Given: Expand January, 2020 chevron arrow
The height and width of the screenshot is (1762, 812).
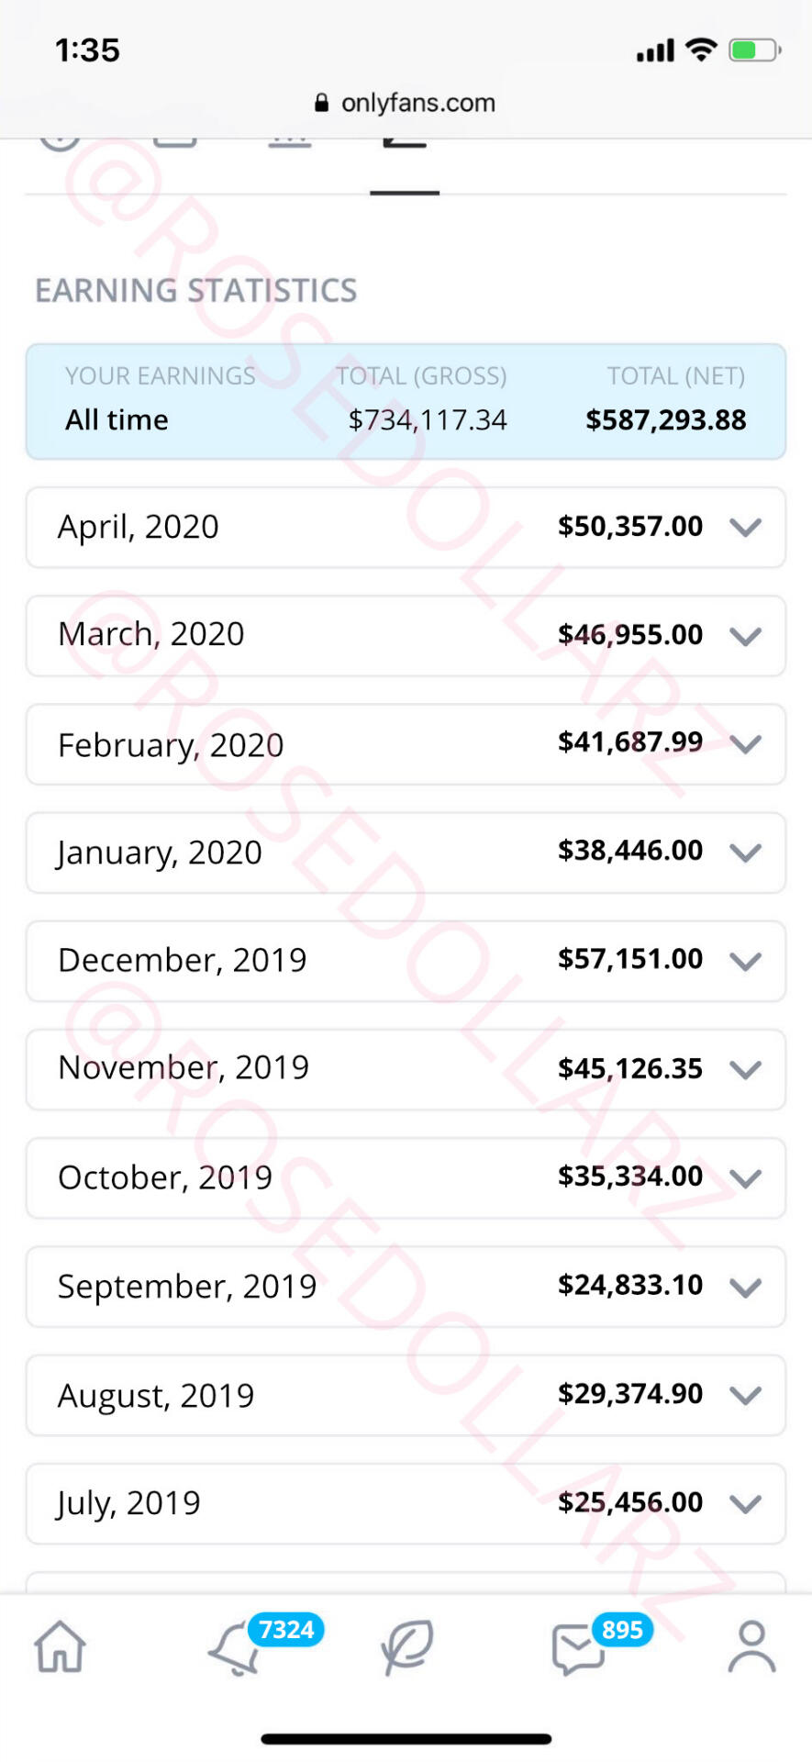Looking at the screenshot, I should click(x=745, y=853).
